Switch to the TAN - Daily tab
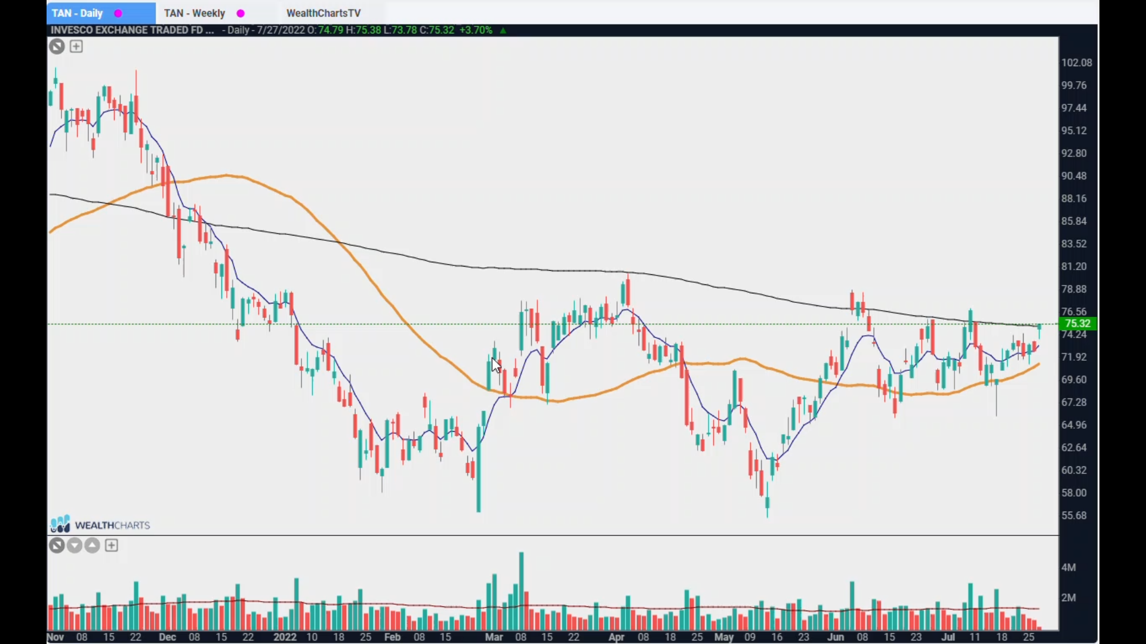Screen dimensions: 1146x644 101,13
